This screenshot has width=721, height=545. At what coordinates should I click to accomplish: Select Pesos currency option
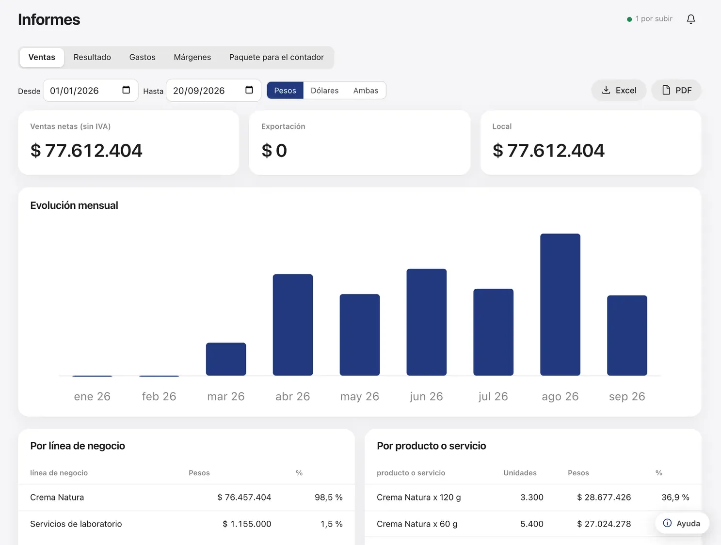(x=285, y=91)
